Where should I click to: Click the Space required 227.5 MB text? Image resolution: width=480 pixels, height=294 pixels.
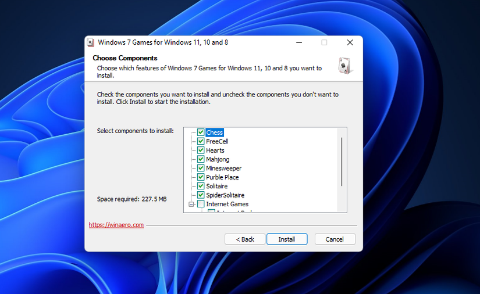pyautogui.click(x=131, y=199)
